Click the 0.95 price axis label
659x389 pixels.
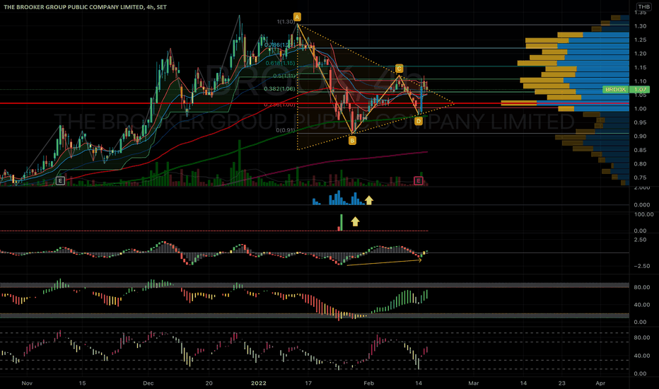click(x=640, y=123)
